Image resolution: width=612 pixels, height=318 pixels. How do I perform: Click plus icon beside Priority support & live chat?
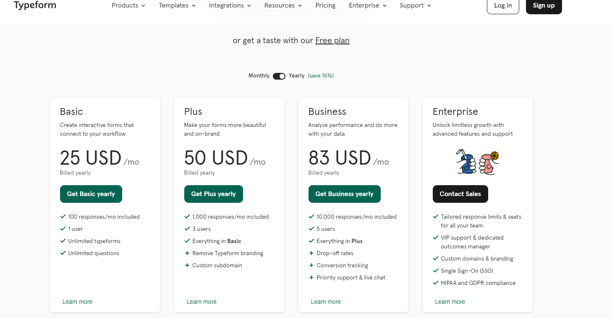point(311,277)
